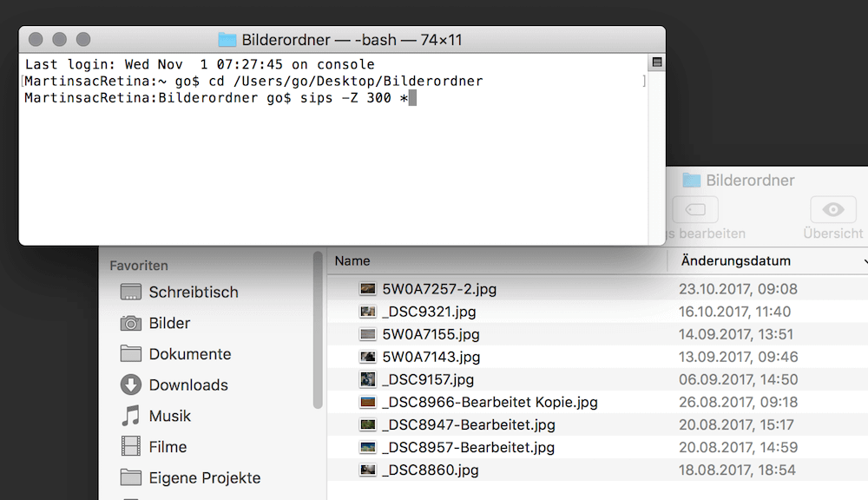Click the terminal scrollback marker icon
Viewport: 868px width, 500px height.
pyautogui.click(x=657, y=62)
